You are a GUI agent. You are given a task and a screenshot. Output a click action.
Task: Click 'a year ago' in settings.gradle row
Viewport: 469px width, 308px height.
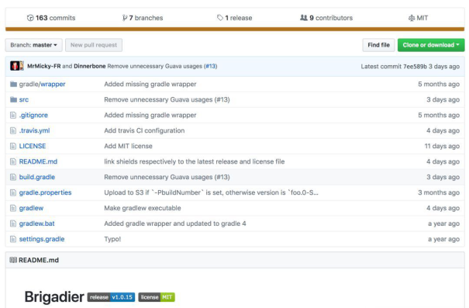pos(443,239)
